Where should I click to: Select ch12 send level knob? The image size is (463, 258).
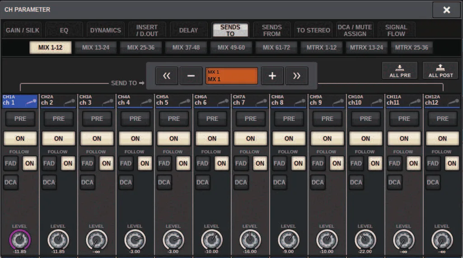tap(442, 240)
